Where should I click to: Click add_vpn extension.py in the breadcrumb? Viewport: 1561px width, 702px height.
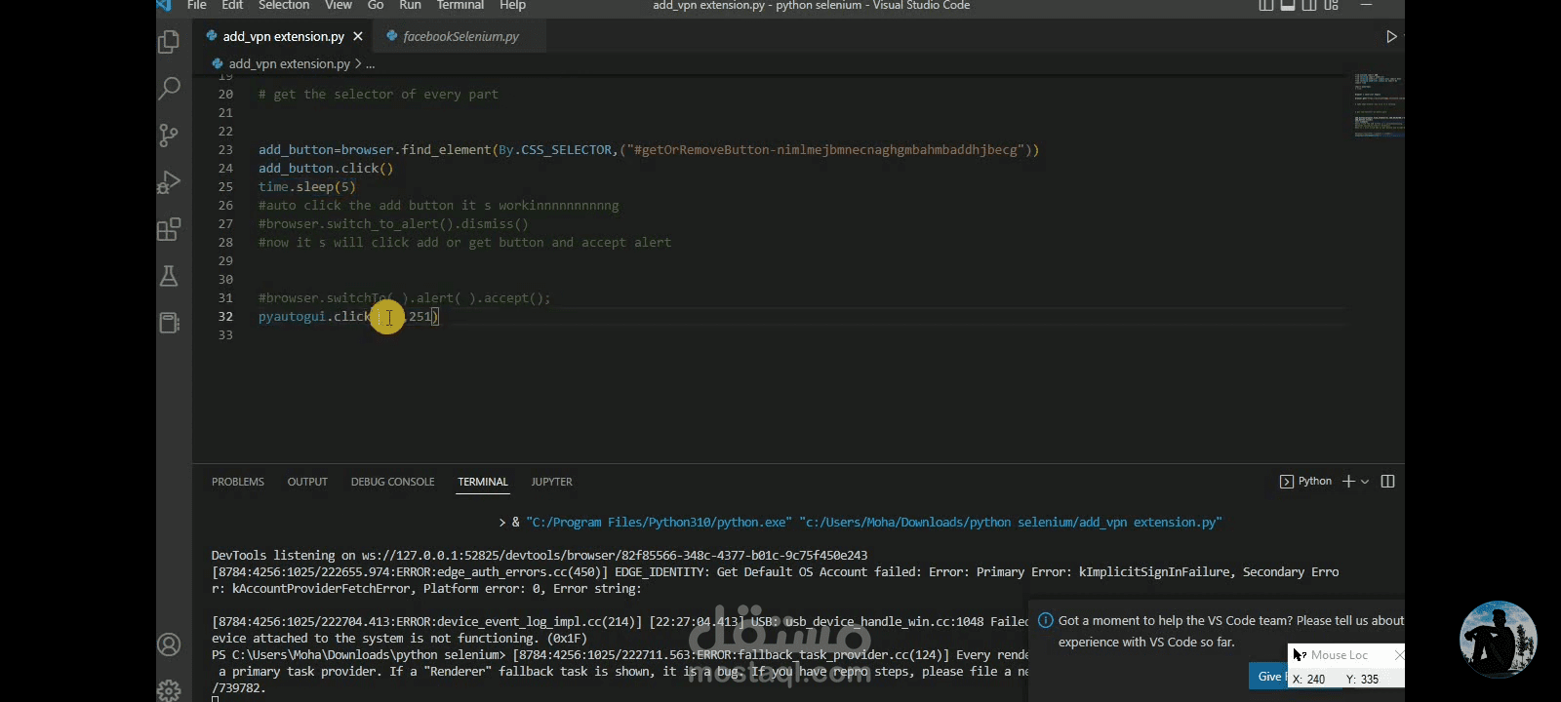[x=290, y=63]
